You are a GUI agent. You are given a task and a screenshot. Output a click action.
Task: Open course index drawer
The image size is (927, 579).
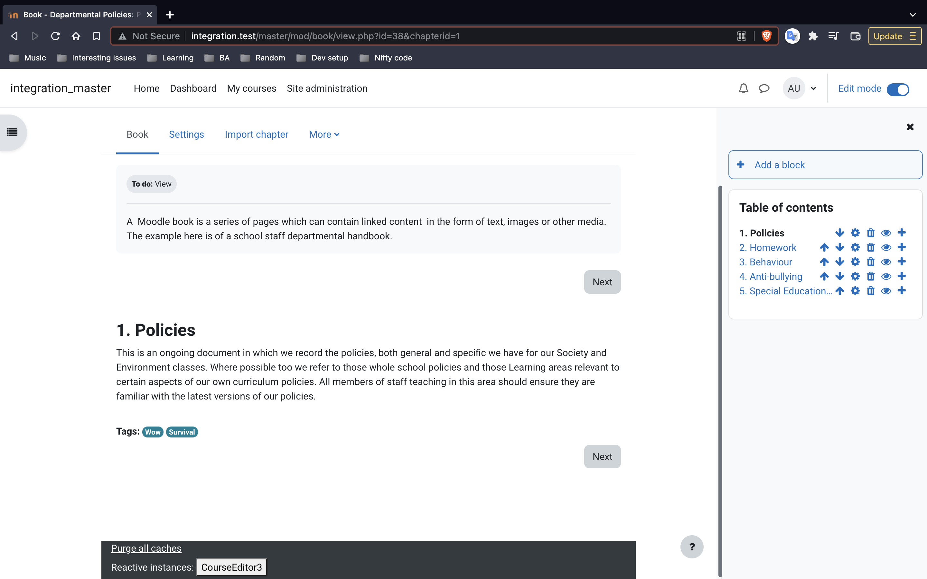pyautogui.click(x=12, y=133)
